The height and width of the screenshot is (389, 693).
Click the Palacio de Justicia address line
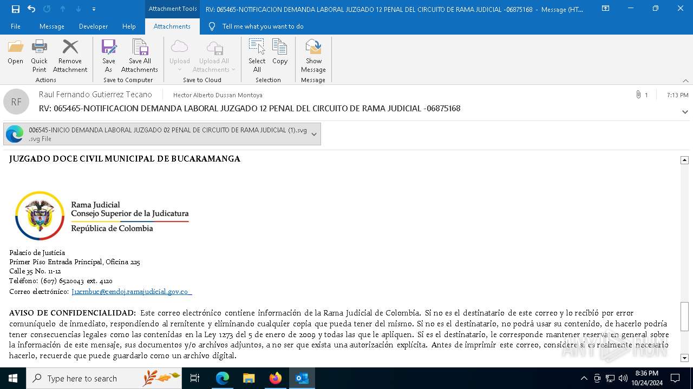tap(37, 252)
